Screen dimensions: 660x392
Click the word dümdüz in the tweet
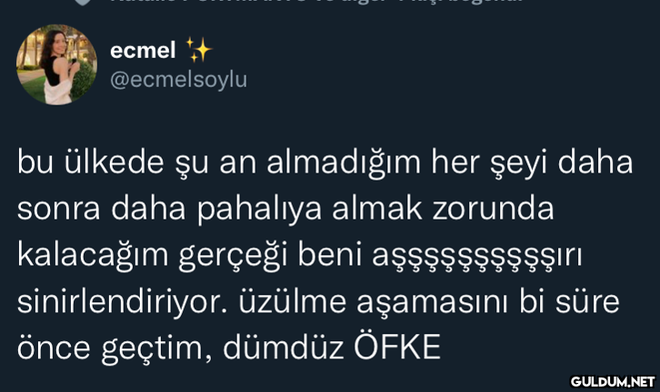pos(284,348)
